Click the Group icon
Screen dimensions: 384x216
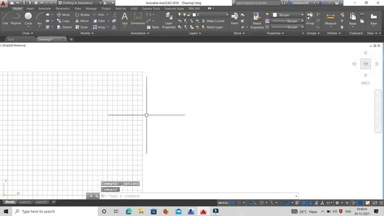310,19
